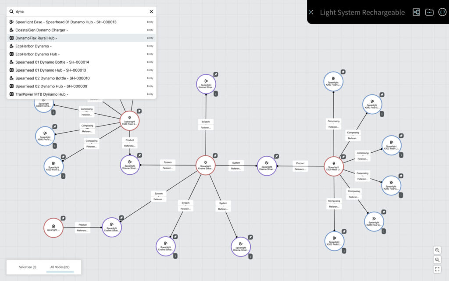This screenshot has width=449, height=281.
Task: Select DynamoFlex Rural Hub search result
Action: (36, 38)
